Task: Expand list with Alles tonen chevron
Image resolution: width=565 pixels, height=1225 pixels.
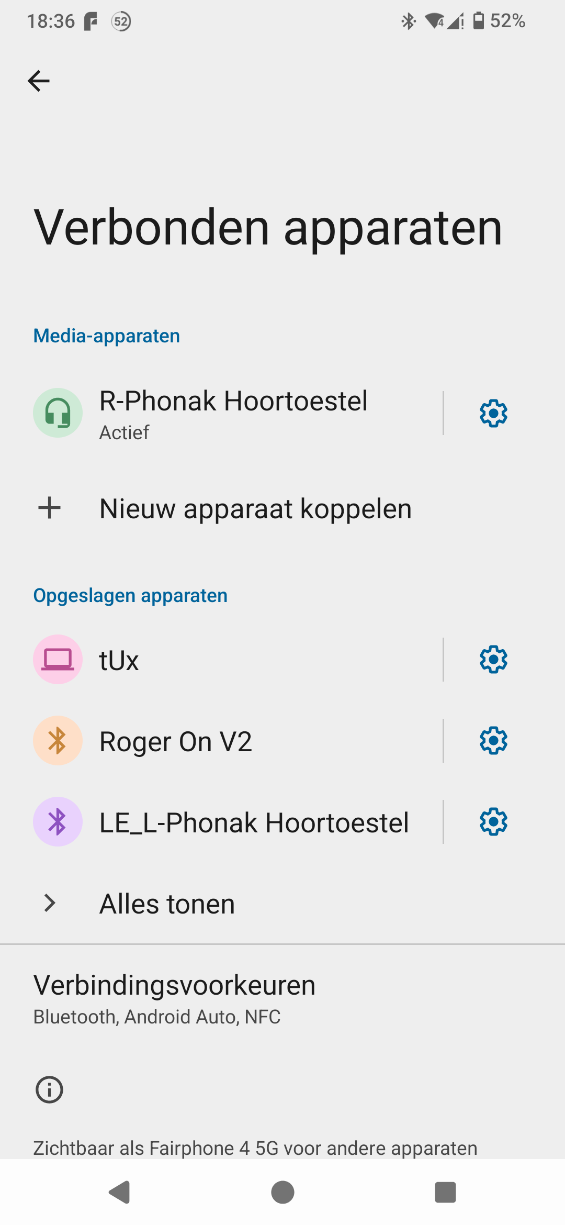Action: pyautogui.click(x=50, y=903)
